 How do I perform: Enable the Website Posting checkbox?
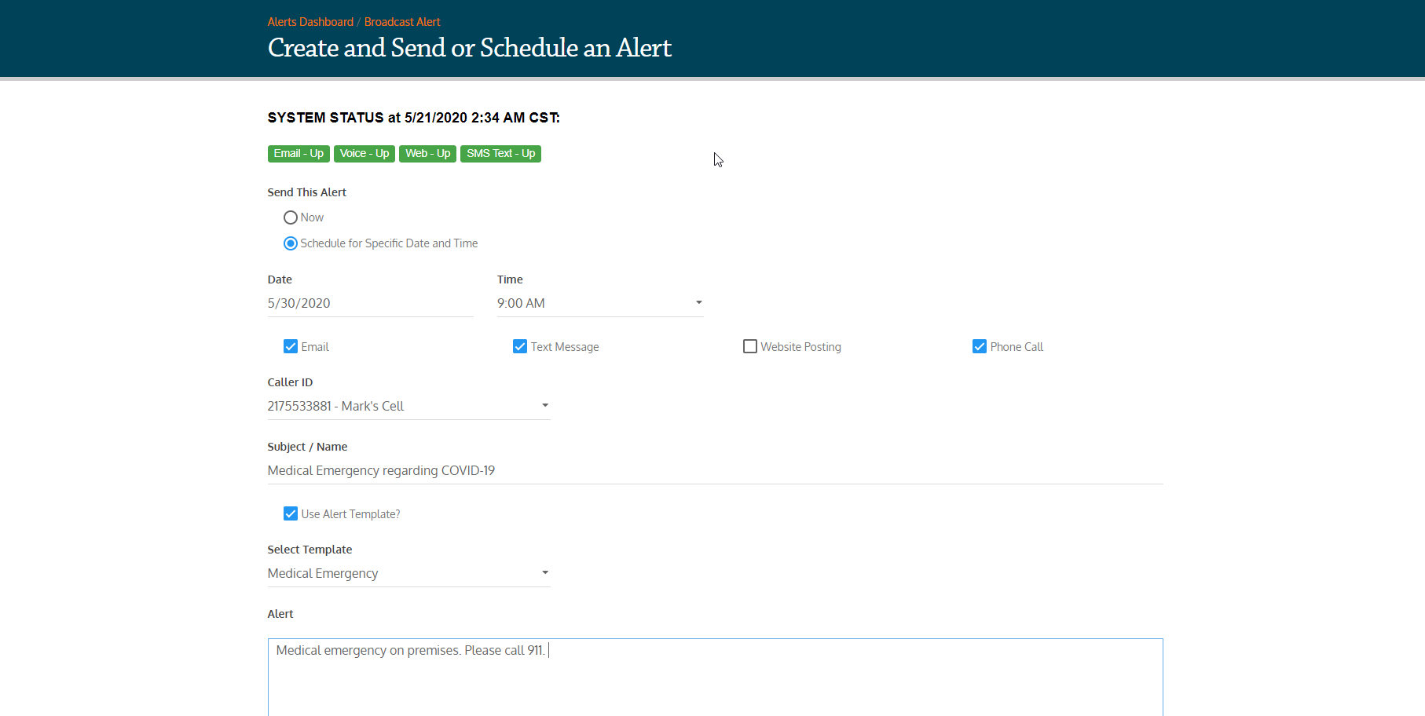click(750, 347)
